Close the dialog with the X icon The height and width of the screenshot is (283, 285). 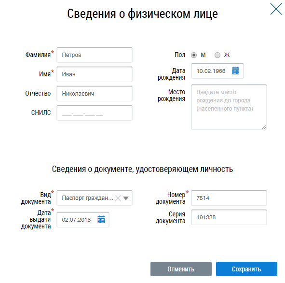pyautogui.click(x=276, y=9)
